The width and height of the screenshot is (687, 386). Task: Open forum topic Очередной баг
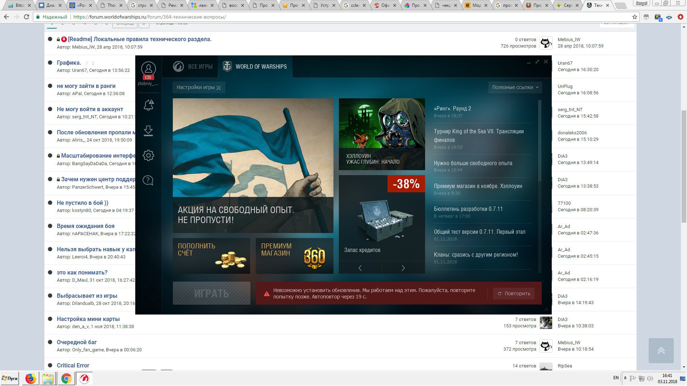77,342
